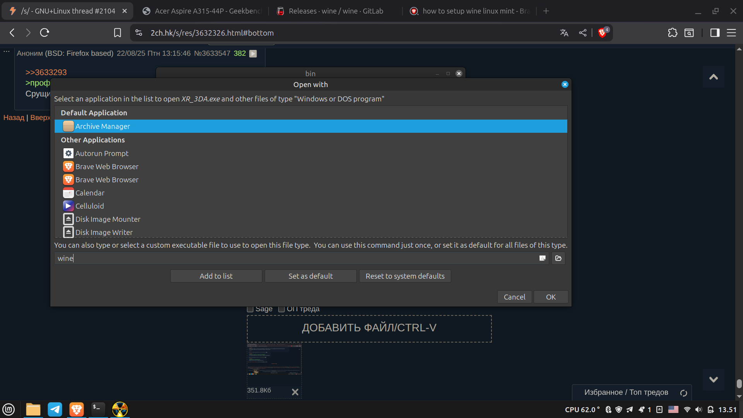The width and height of the screenshot is (743, 418).
Task: Click the custom command text field
Action: pyautogui.click(x=294, y=258)
